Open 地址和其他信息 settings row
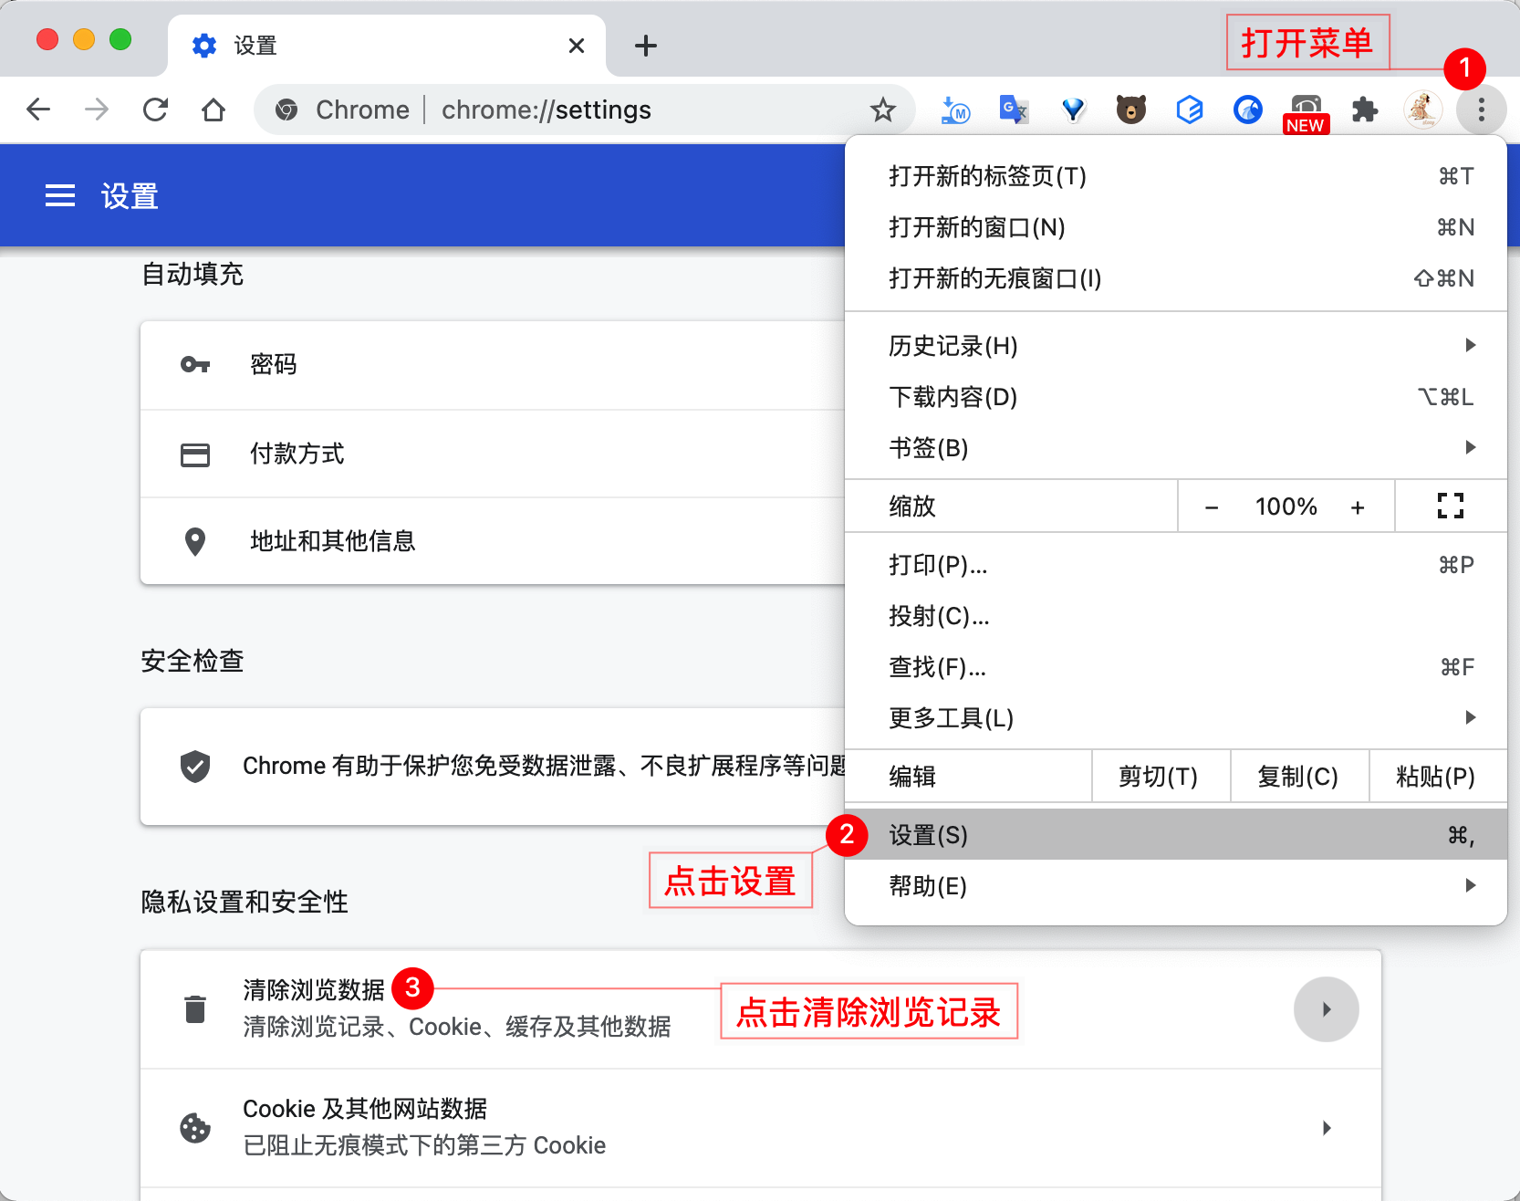The width and height of the screenshot is (1520, 1201). coord(493,542)
